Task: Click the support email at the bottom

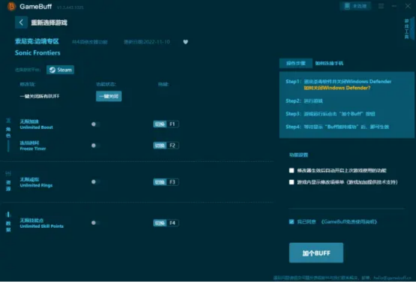Action: coord(393,278)
